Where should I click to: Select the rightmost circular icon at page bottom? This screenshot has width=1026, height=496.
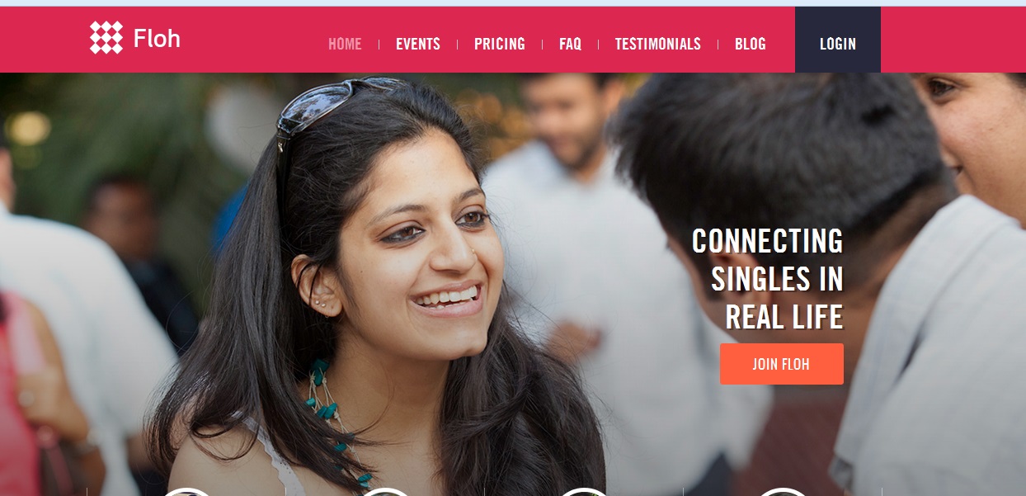(x=783, y=492)
